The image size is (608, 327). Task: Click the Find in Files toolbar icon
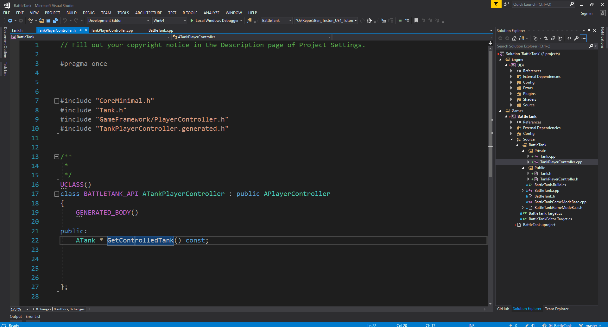(250, 21)
